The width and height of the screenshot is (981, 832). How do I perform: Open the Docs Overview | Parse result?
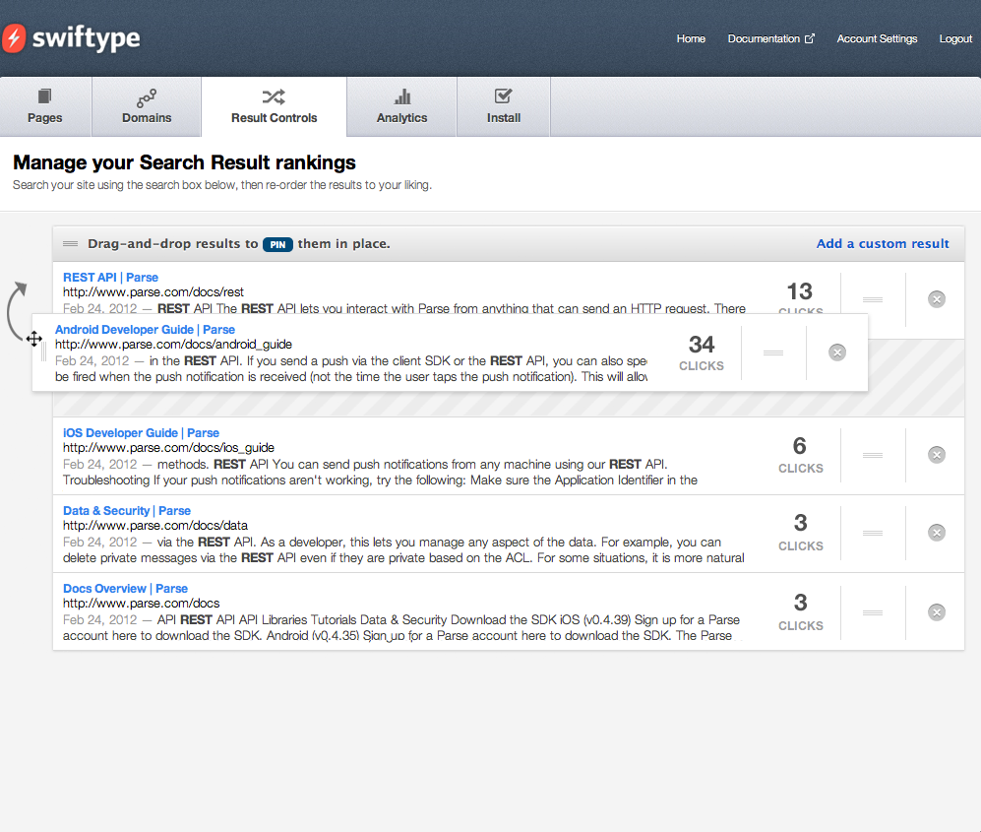pyautogui.click(x=125, y=589)
